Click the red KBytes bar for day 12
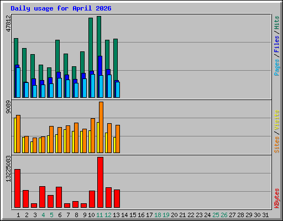Screen dimensions: 283x221 point(108,197)
